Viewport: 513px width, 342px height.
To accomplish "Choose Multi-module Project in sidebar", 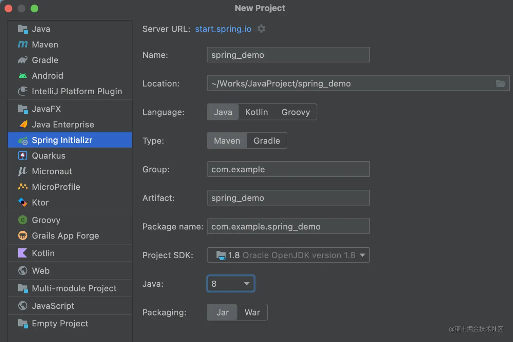I will pos(74,288).
